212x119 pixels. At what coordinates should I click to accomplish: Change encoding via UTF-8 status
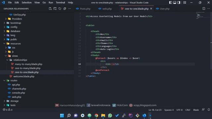[x=180, y=110]
